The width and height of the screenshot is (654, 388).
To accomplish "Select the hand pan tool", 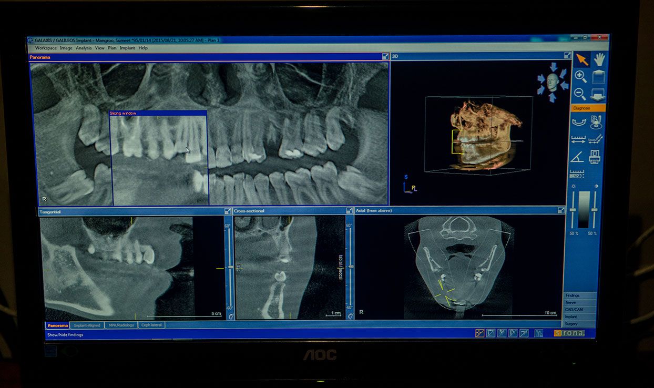I will click(599, 59).
